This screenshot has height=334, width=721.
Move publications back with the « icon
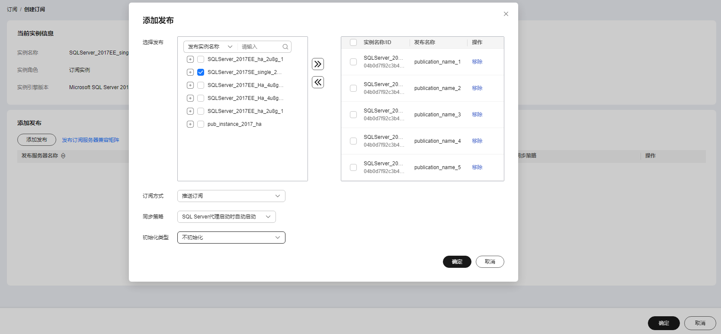click(318, 82)
